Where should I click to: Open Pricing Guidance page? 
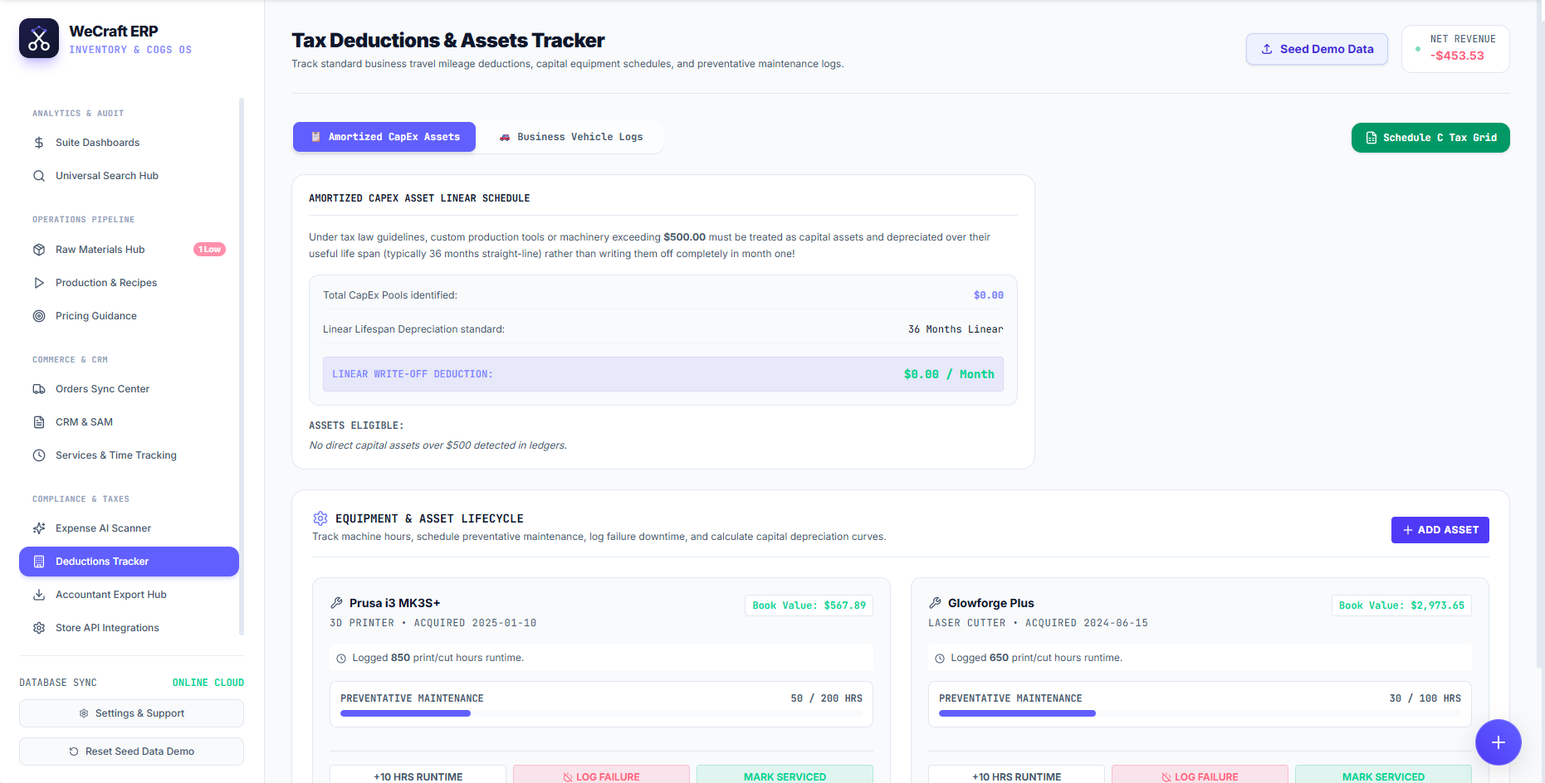tap(129, 316)
